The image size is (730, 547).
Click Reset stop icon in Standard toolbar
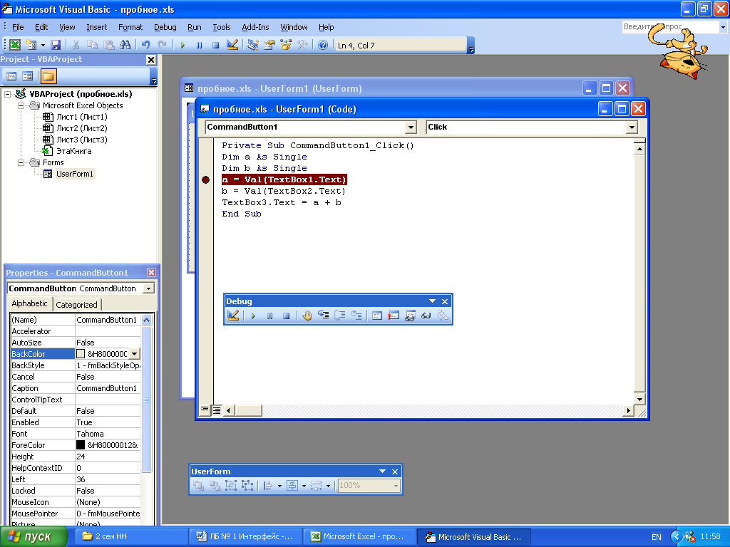click(215, 45)
